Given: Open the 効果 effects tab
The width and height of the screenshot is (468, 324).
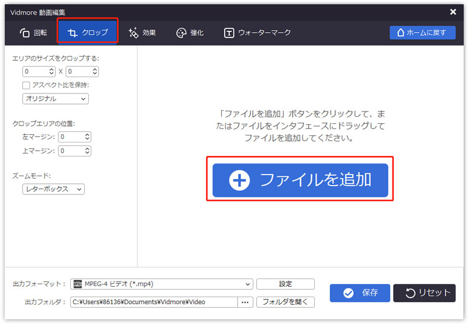Looking at the screenshot, I should tap(142, 33).
